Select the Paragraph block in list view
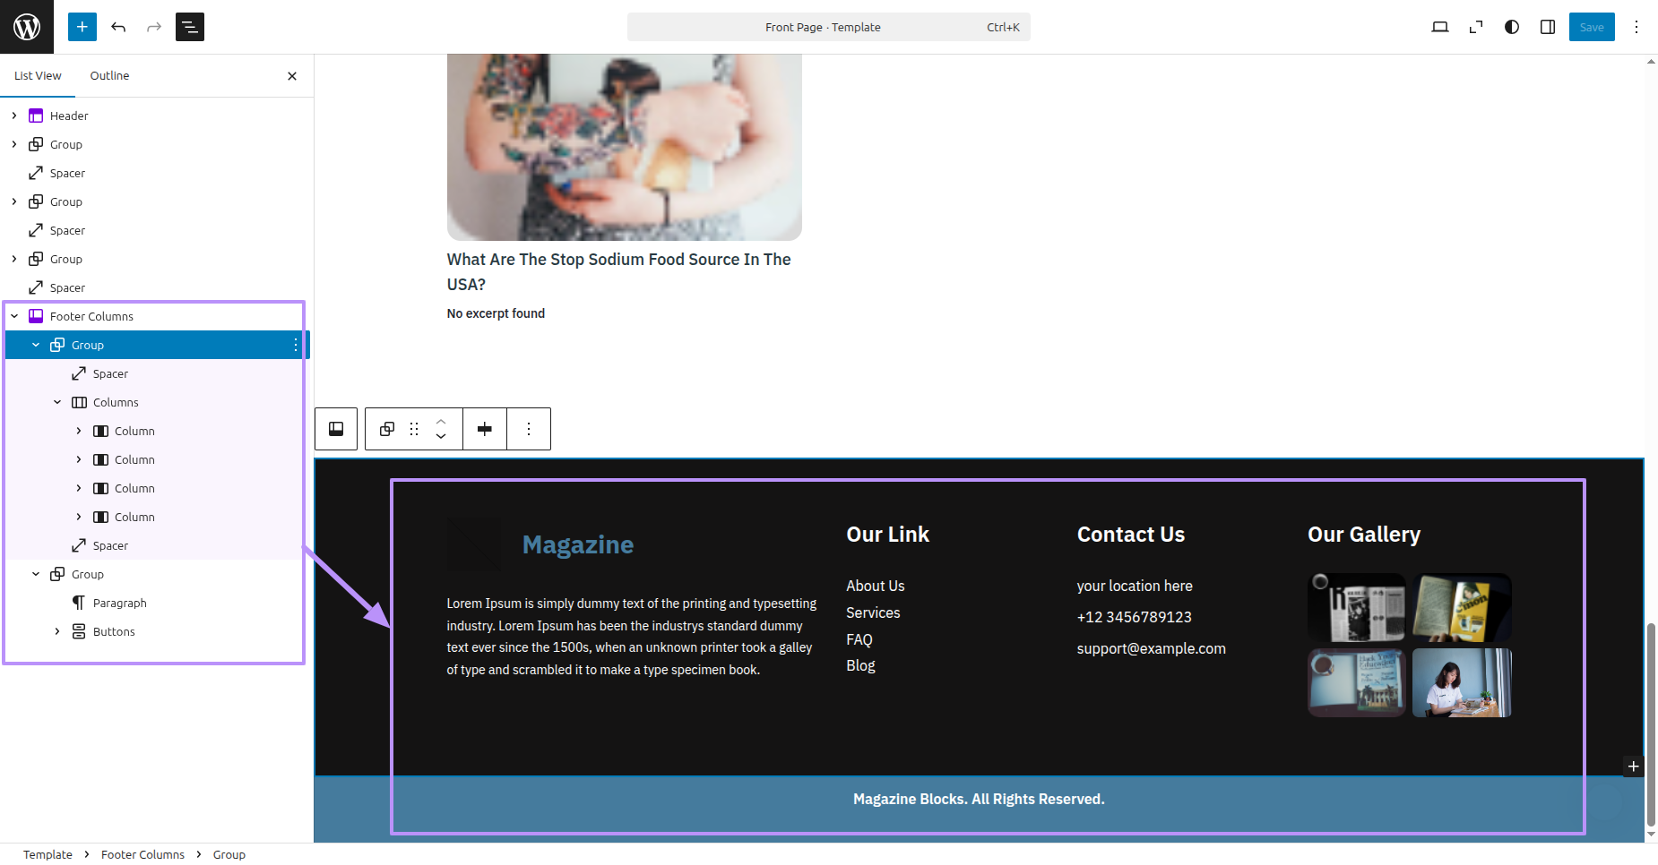Screen dimensions: 1658x865 tap(119, 603)
